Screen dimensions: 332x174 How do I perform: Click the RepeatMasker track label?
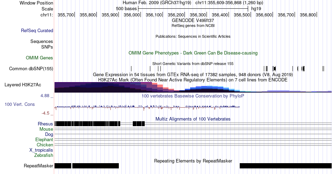(38, 166)
